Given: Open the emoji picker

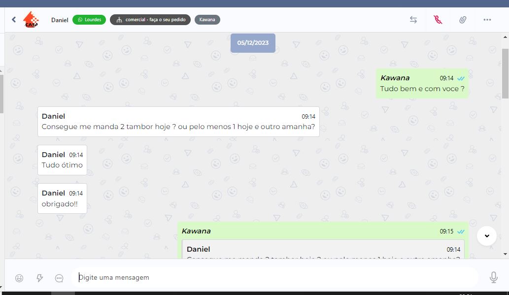Looking at the screenshot, I should click(x=19, y=278).
